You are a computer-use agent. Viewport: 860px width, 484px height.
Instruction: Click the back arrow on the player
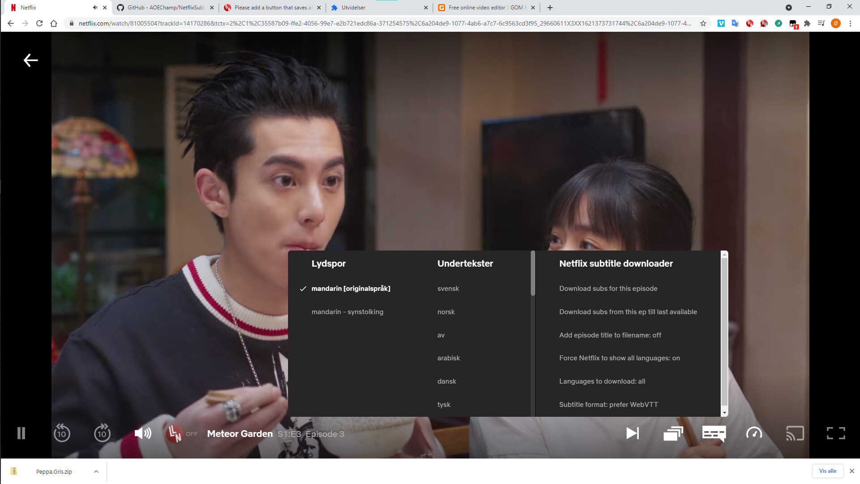pos(30,60)
